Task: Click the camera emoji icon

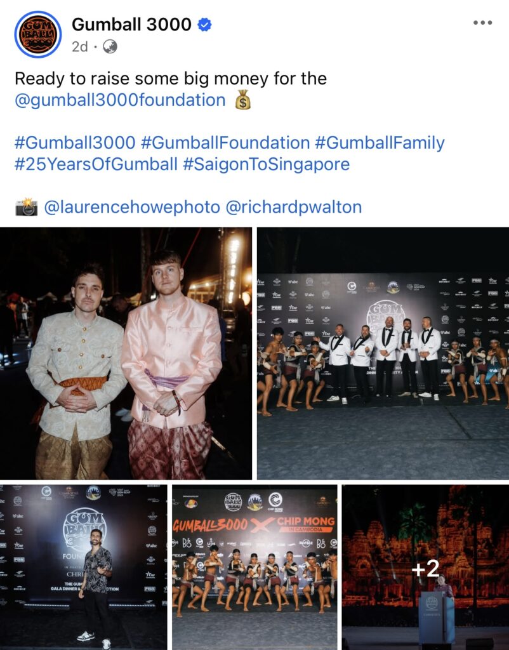Action: [x=27, y=206]
